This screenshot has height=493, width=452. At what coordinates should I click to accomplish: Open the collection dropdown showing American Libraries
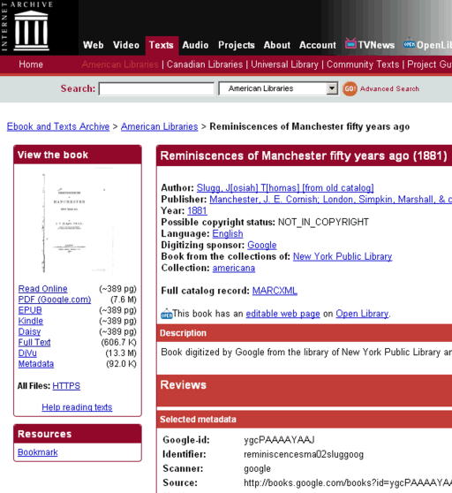278,88
